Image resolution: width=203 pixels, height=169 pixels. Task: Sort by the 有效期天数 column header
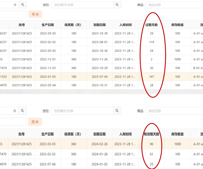(x=152, y=134)
